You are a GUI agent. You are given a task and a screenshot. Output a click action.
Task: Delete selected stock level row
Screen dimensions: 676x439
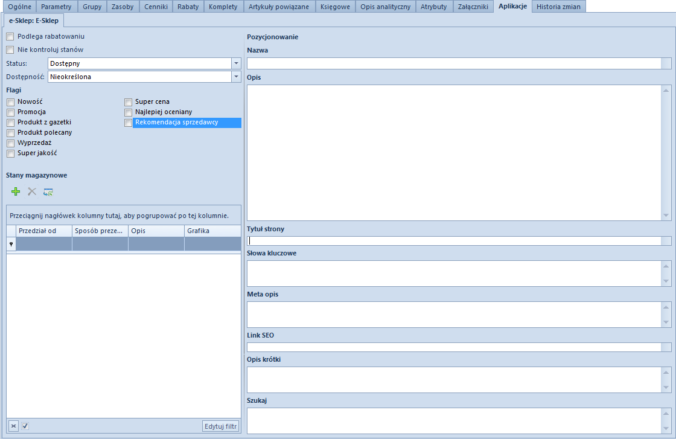(x=32, y=192)
